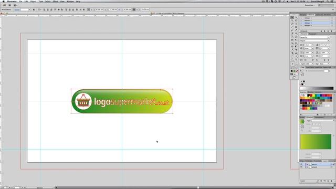
Task: Select the Type tool
Action: click(x=296, y=24)
